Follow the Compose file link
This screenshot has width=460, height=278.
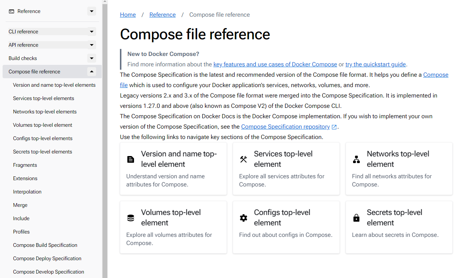pyautogui.click(x=435, y=75)
